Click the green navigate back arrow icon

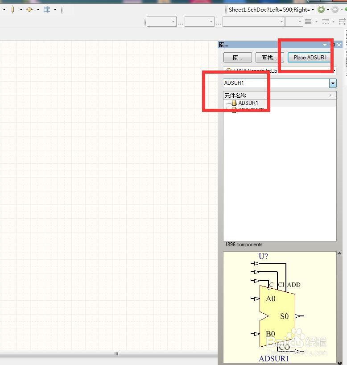(321, 9)
